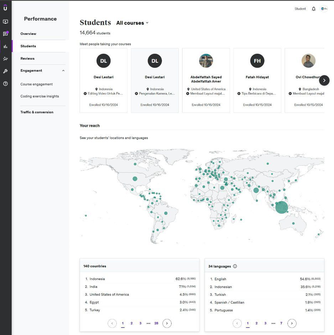The height and width of the screenshot is (335, 334).
Task: Go to next page of languages list
Action: click(x=292, y=323)
